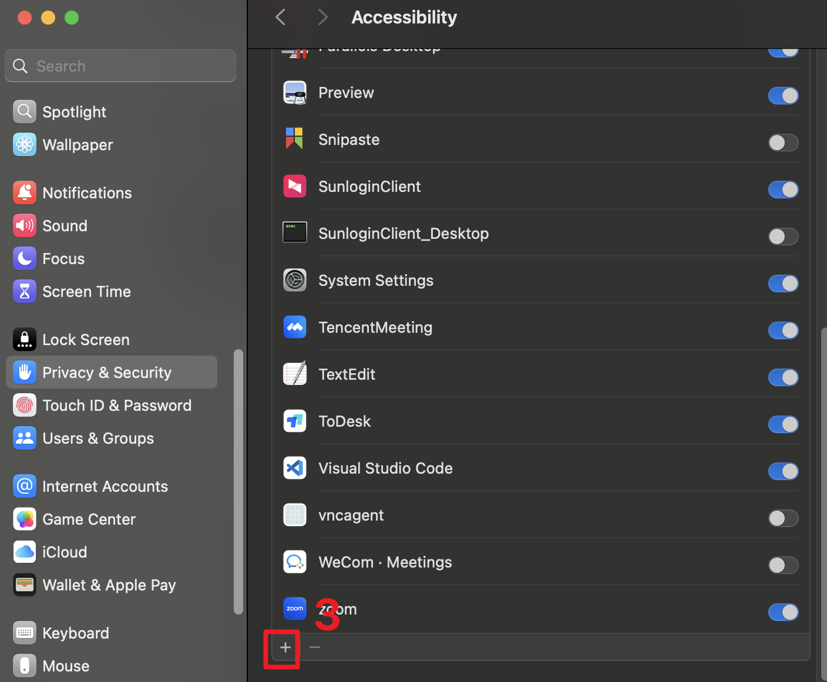
Task: Click the iCloud cloud icon
Action: pos(25,552)
